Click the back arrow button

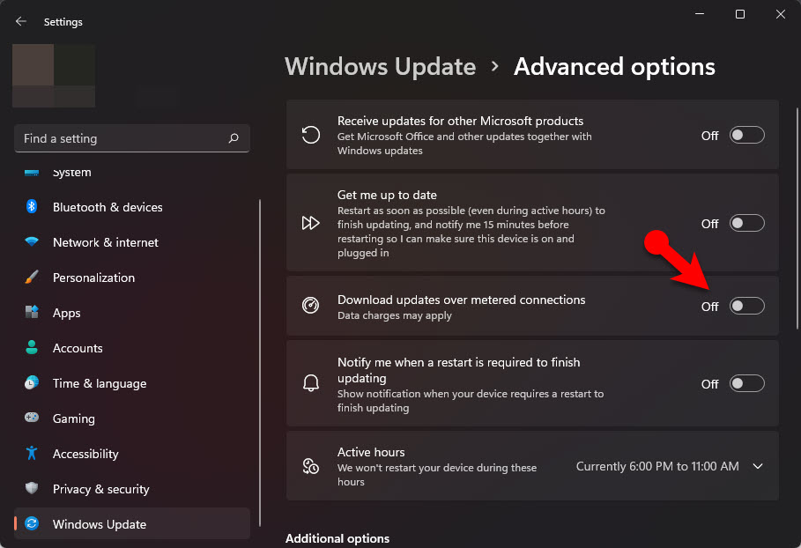click(x=21, y=21)
